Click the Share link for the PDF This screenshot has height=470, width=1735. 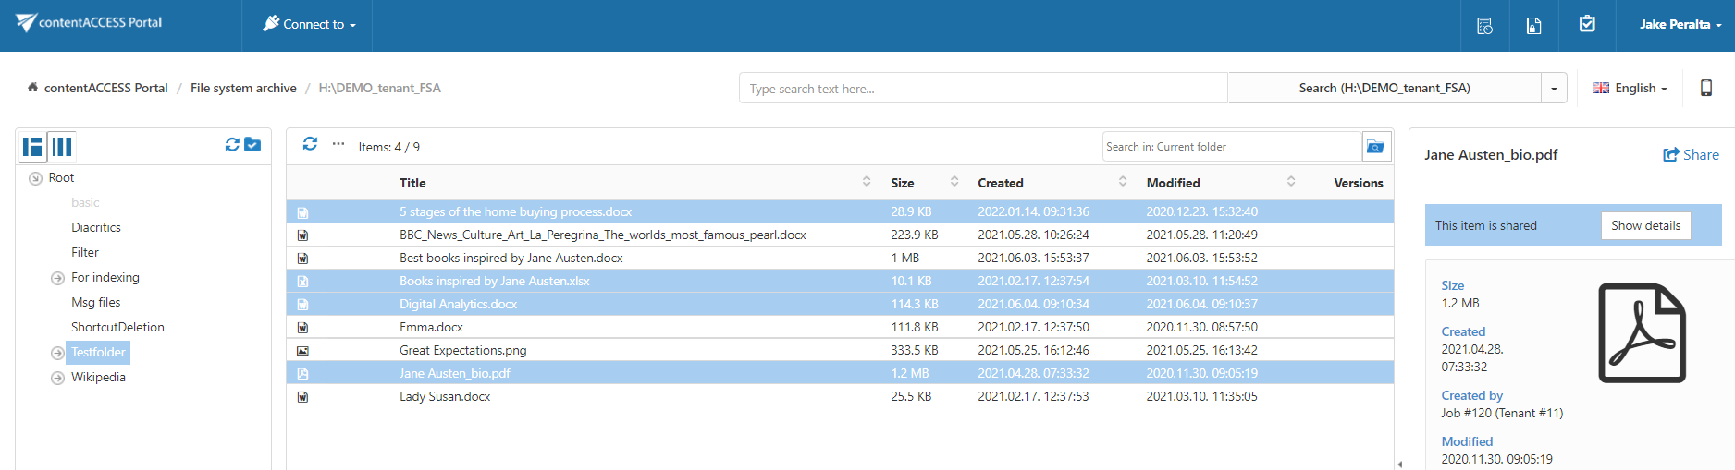pyautogui.click(x=1691, y=155)
